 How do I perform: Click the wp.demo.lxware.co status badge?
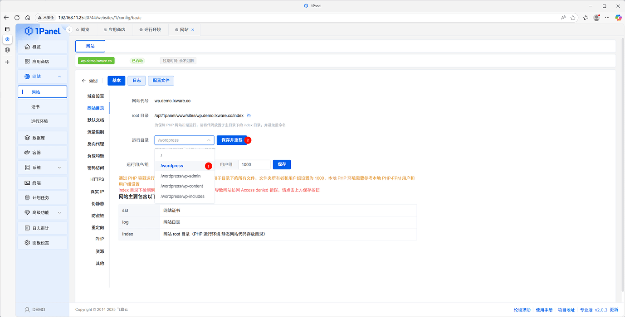click(x=96, y=60)
